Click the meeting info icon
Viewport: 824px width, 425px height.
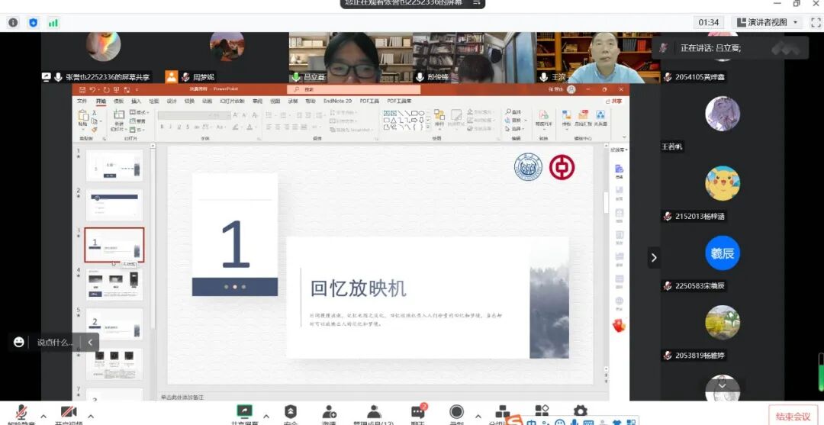[x=13, y=23]
